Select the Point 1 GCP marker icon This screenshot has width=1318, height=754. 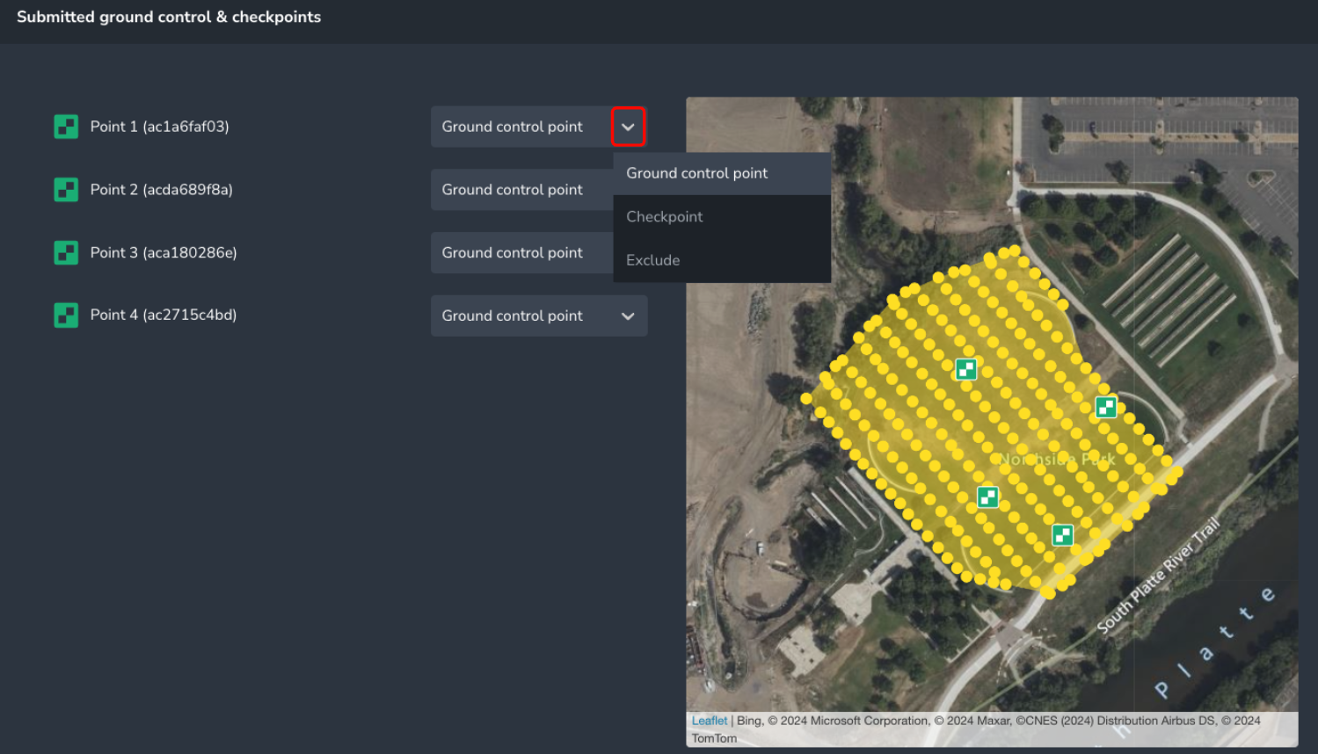[66, 127]
